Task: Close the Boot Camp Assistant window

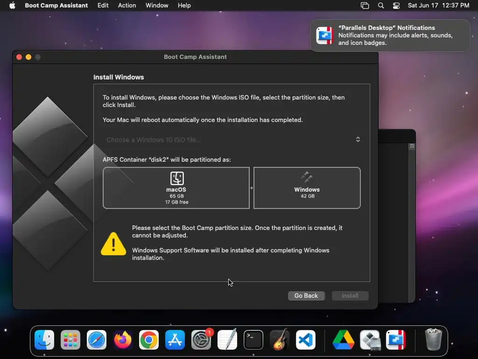Action: [x=19, y=57]
